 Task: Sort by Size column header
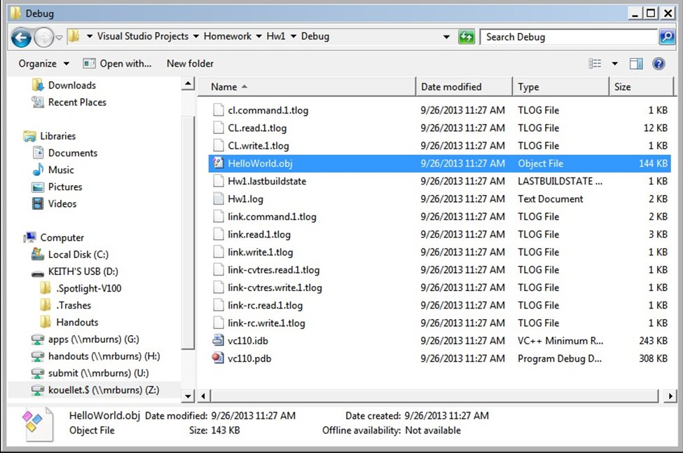tap(642, 87)
